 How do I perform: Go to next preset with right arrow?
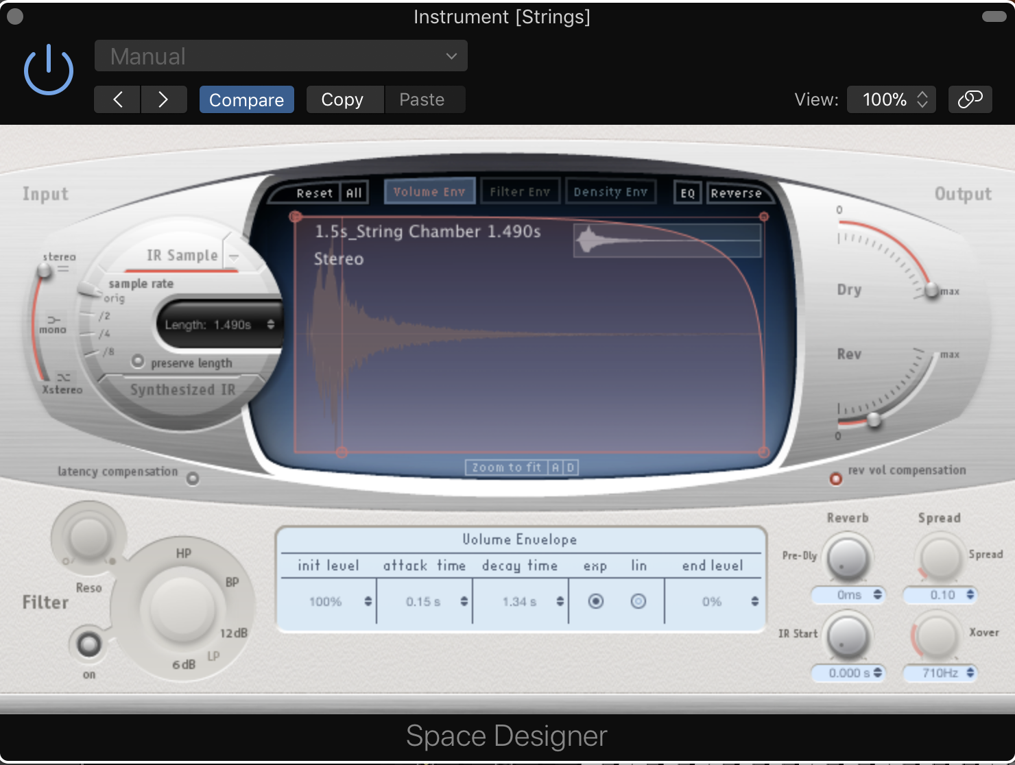coord(163,99)
